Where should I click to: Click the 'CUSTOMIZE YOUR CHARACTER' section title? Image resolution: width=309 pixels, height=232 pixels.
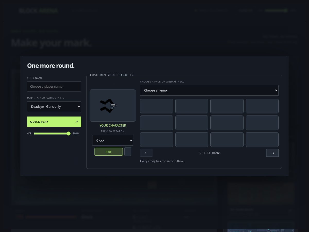click(x=112, y=75)
